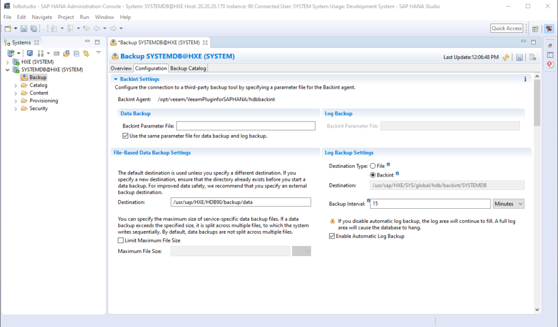
Task: Close the Systems view tab
Action: 37,43
